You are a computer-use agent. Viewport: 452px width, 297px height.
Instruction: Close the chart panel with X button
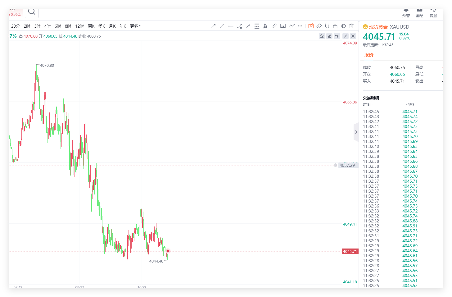[x=353, y=36]
